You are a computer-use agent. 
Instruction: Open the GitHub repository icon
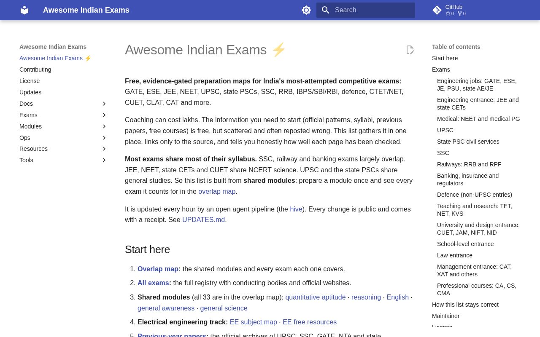coord(437,10)
